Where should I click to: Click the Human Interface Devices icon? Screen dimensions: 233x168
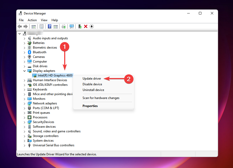[30, 80]
